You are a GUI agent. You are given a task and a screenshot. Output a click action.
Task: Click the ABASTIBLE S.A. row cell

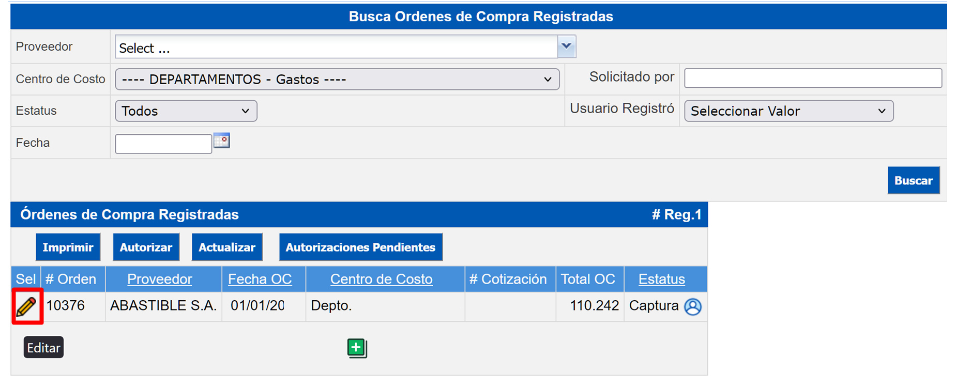point(163,306)
